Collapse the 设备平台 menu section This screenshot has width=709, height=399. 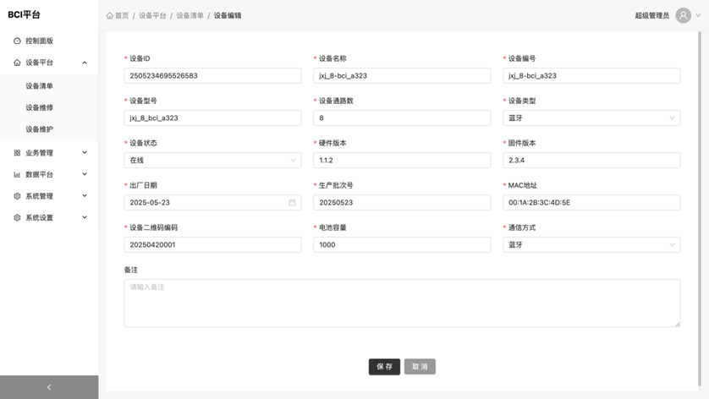[x=84, y=63]
